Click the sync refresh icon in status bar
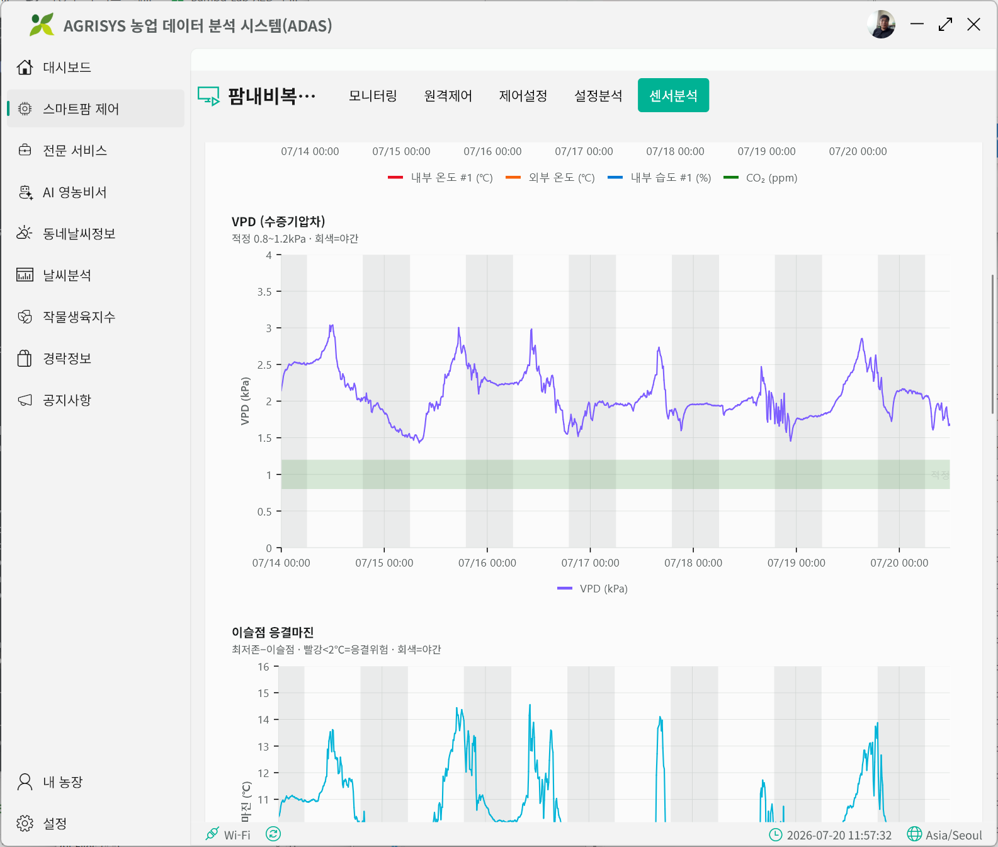Image resolution: width=998 pixels, height=847 pixels. click(x=273, y=834)
